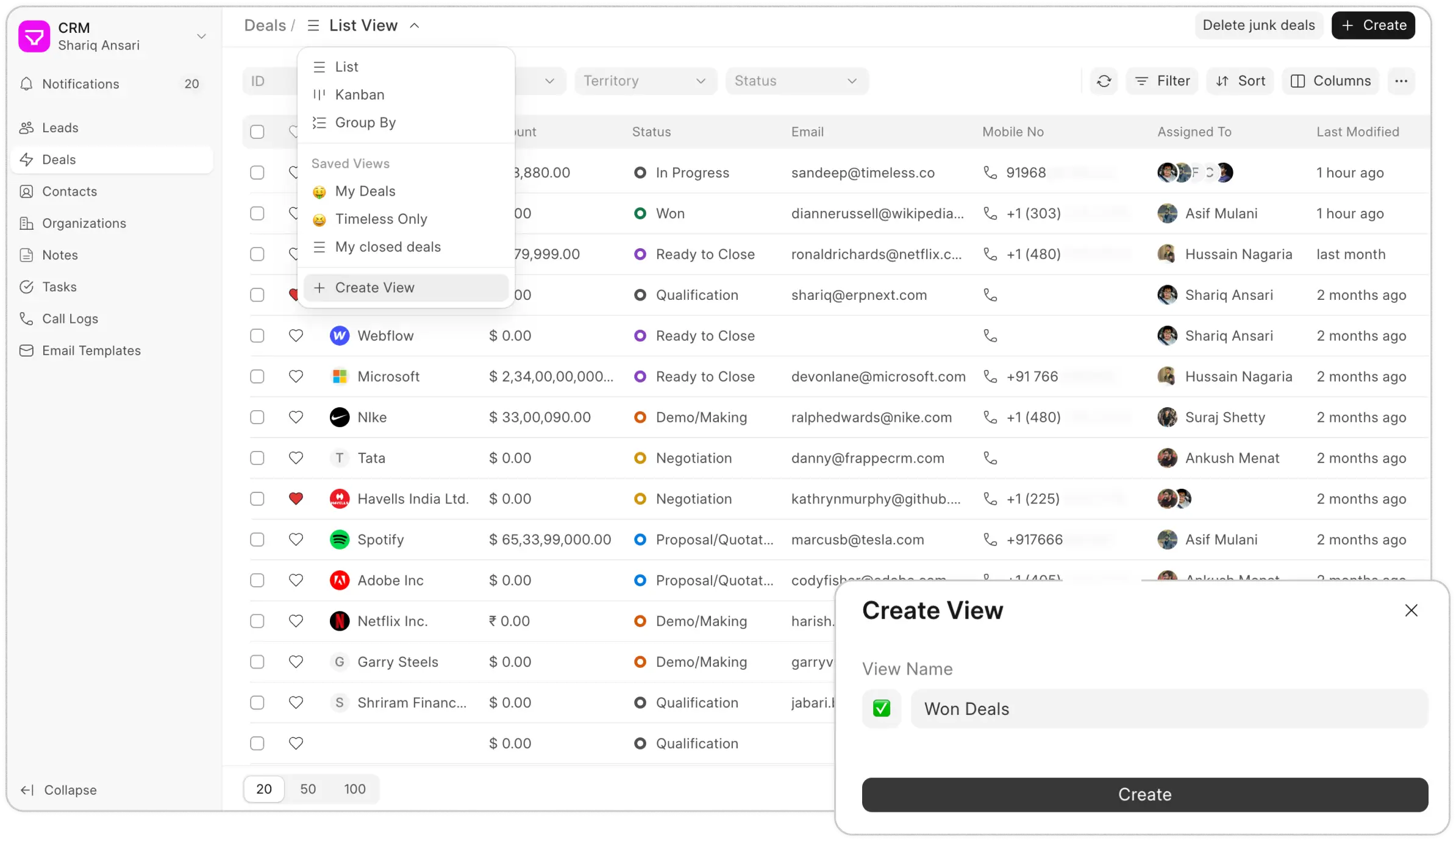Click the refresh list icon
Screen dimensions: 1456x841
(x=1104, y=81)
